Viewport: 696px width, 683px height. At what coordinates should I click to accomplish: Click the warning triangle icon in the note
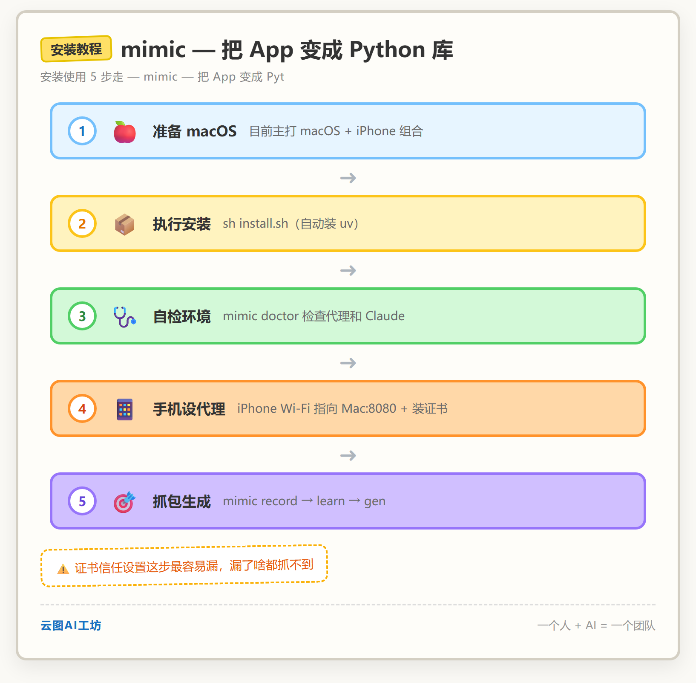[63, 569]
